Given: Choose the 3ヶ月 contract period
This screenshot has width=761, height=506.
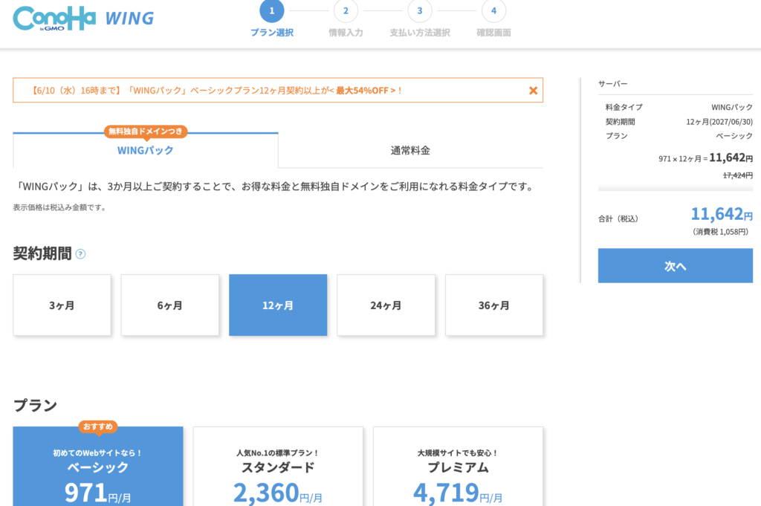Looking at the screenshot, I should point(62,305).
